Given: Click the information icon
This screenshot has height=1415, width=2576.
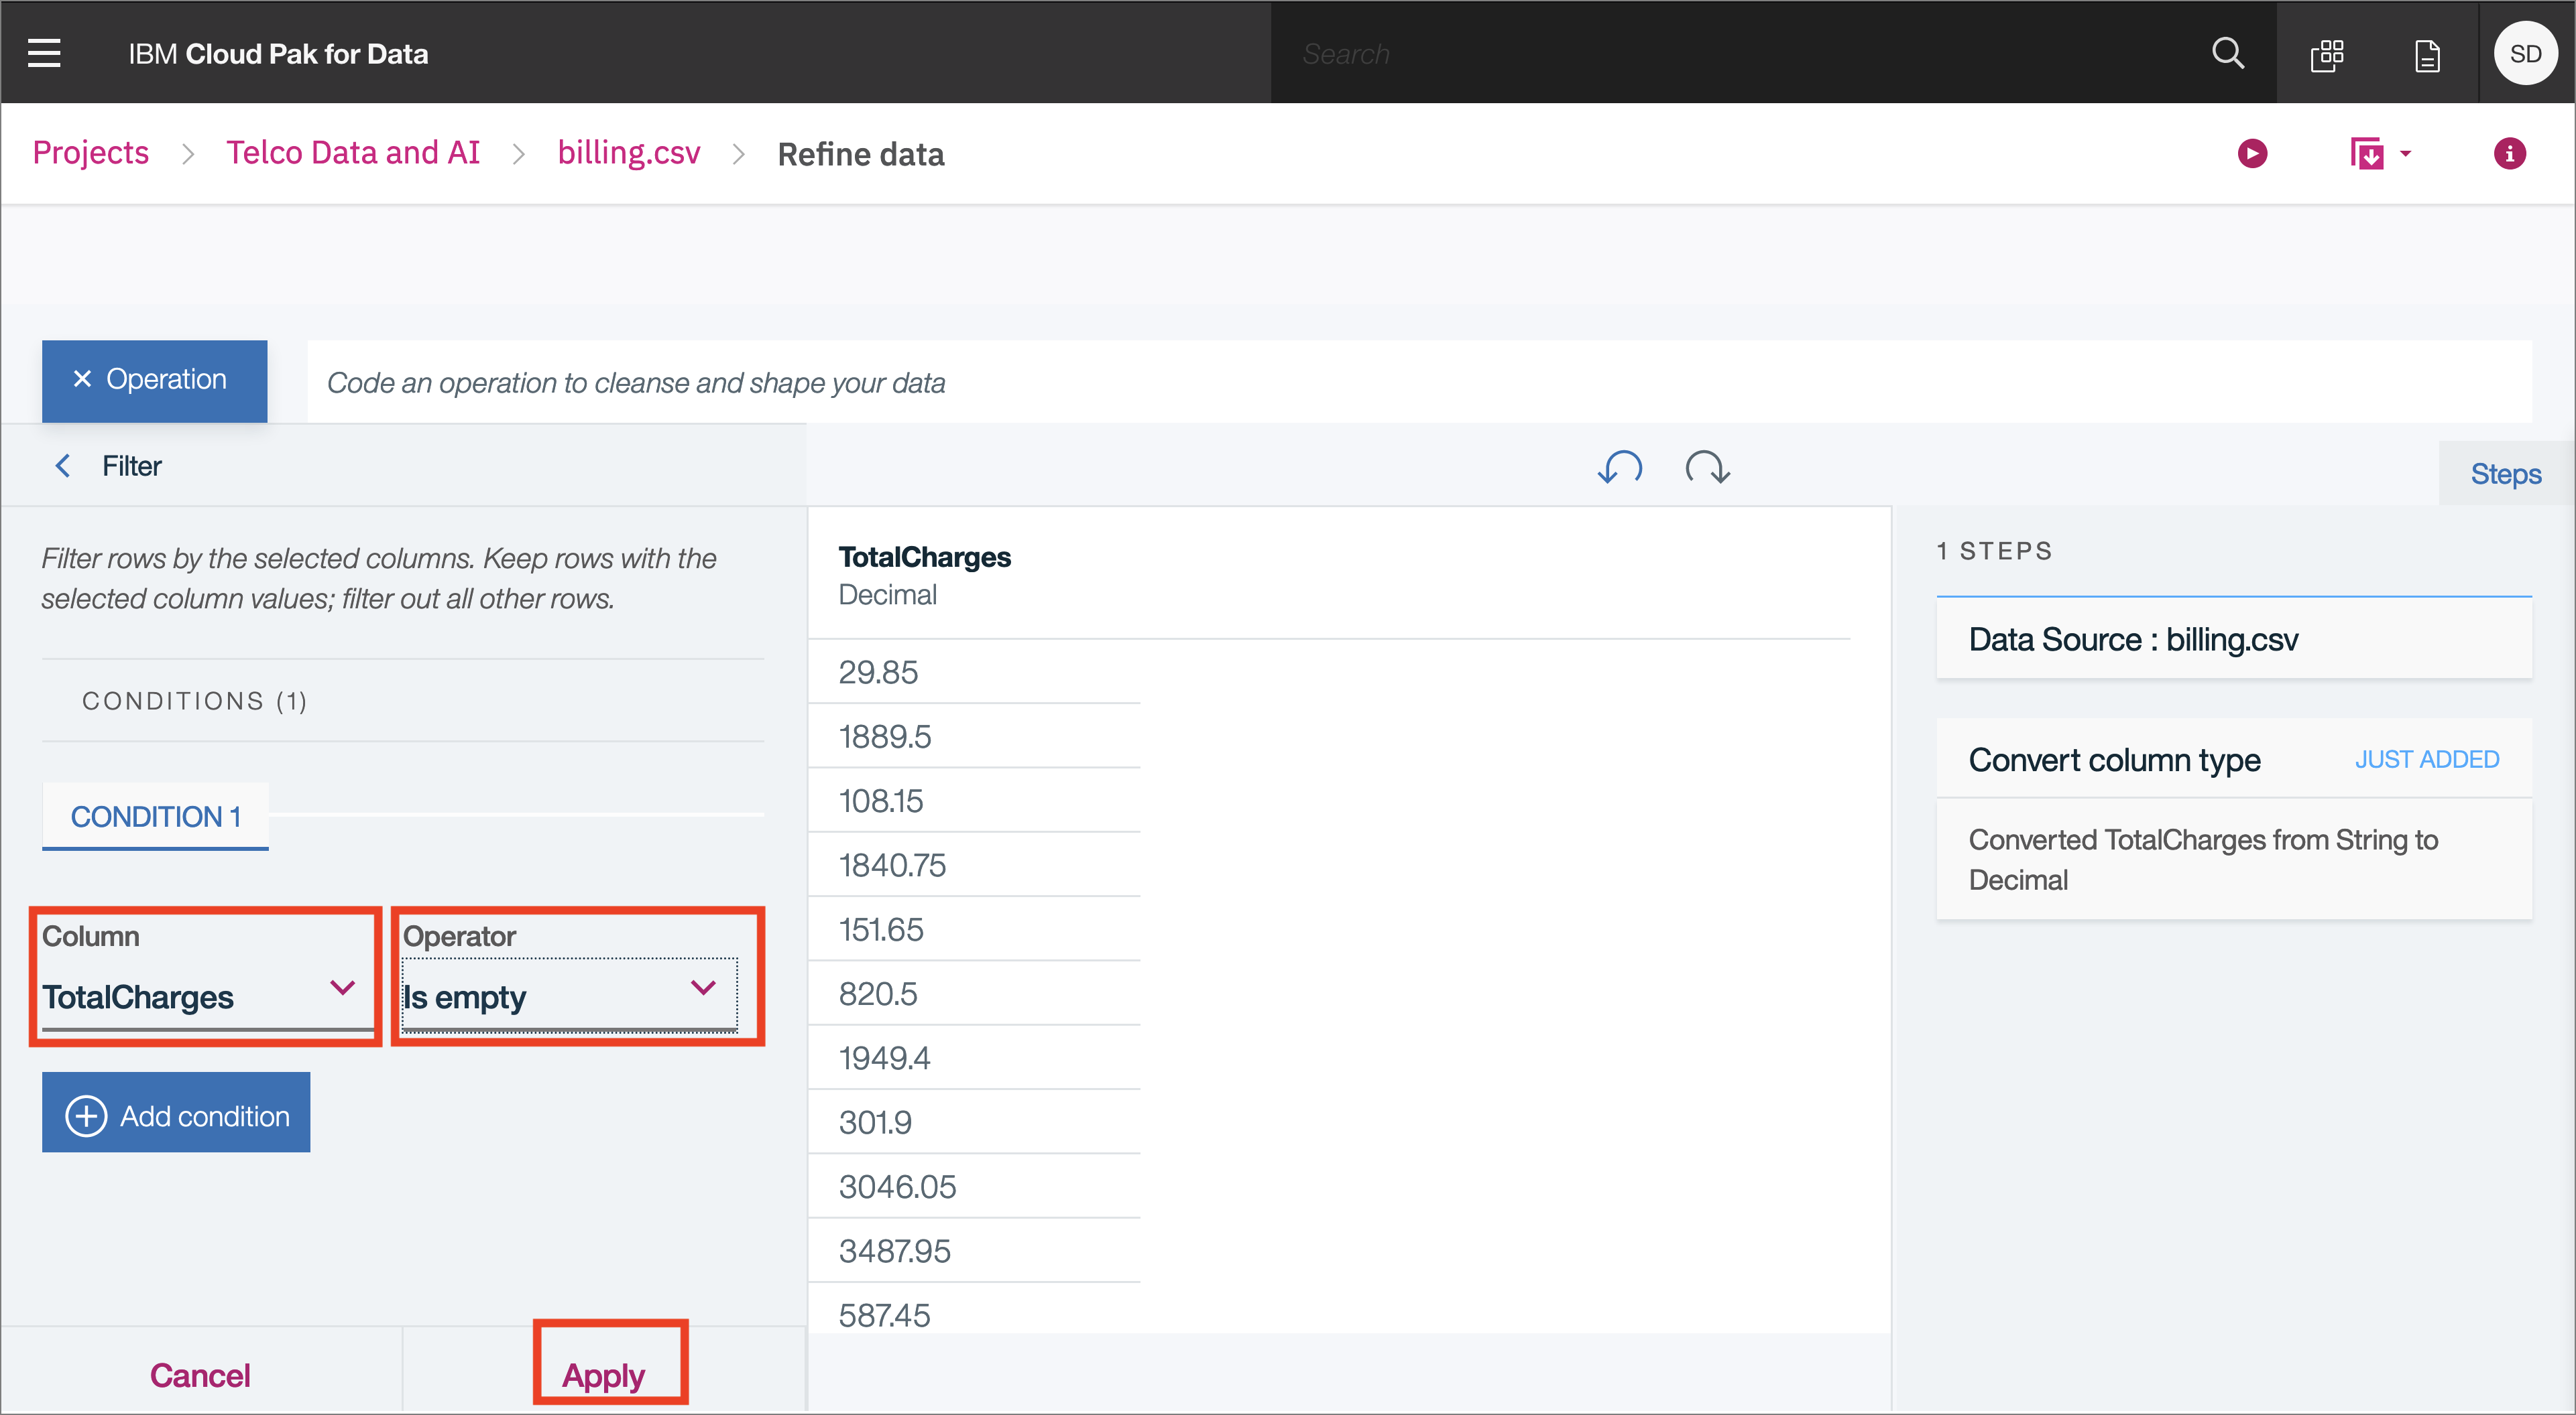Looking at the screenshot, I should [x=2509, y=154].
